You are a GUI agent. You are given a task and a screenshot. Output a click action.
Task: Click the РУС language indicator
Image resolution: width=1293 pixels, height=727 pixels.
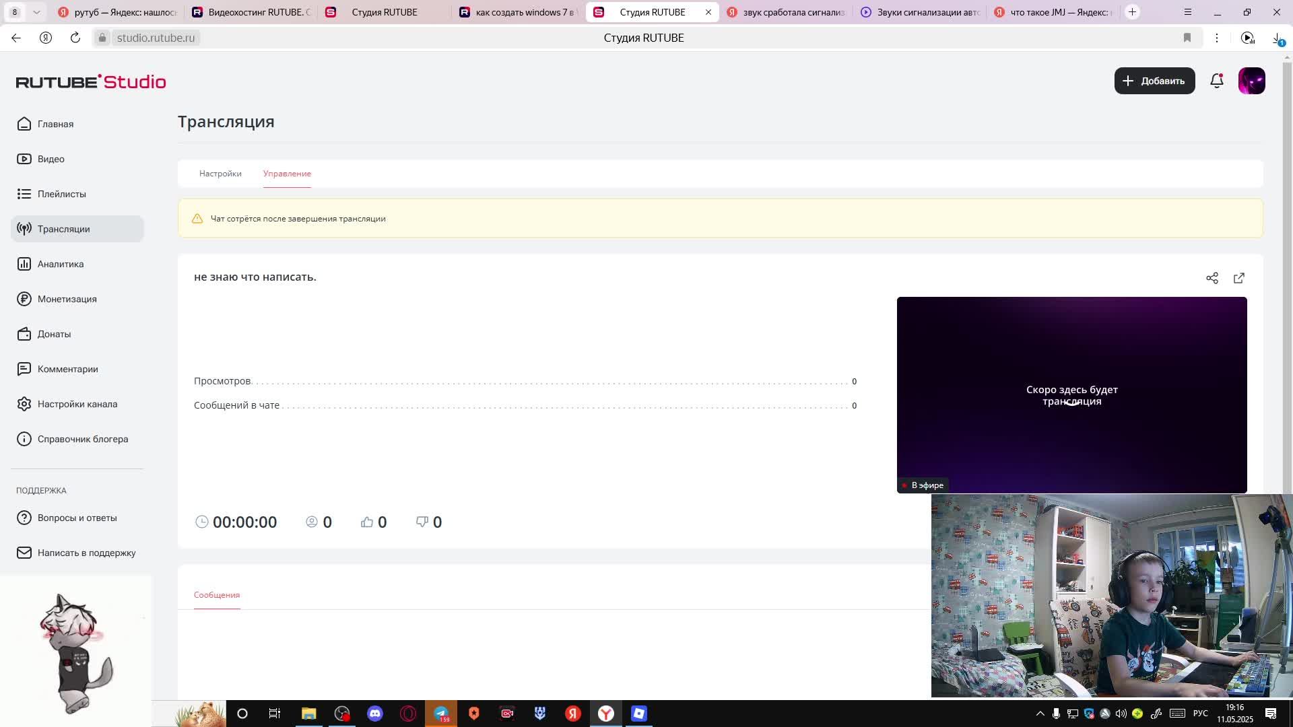click(x=1201, y=714)
